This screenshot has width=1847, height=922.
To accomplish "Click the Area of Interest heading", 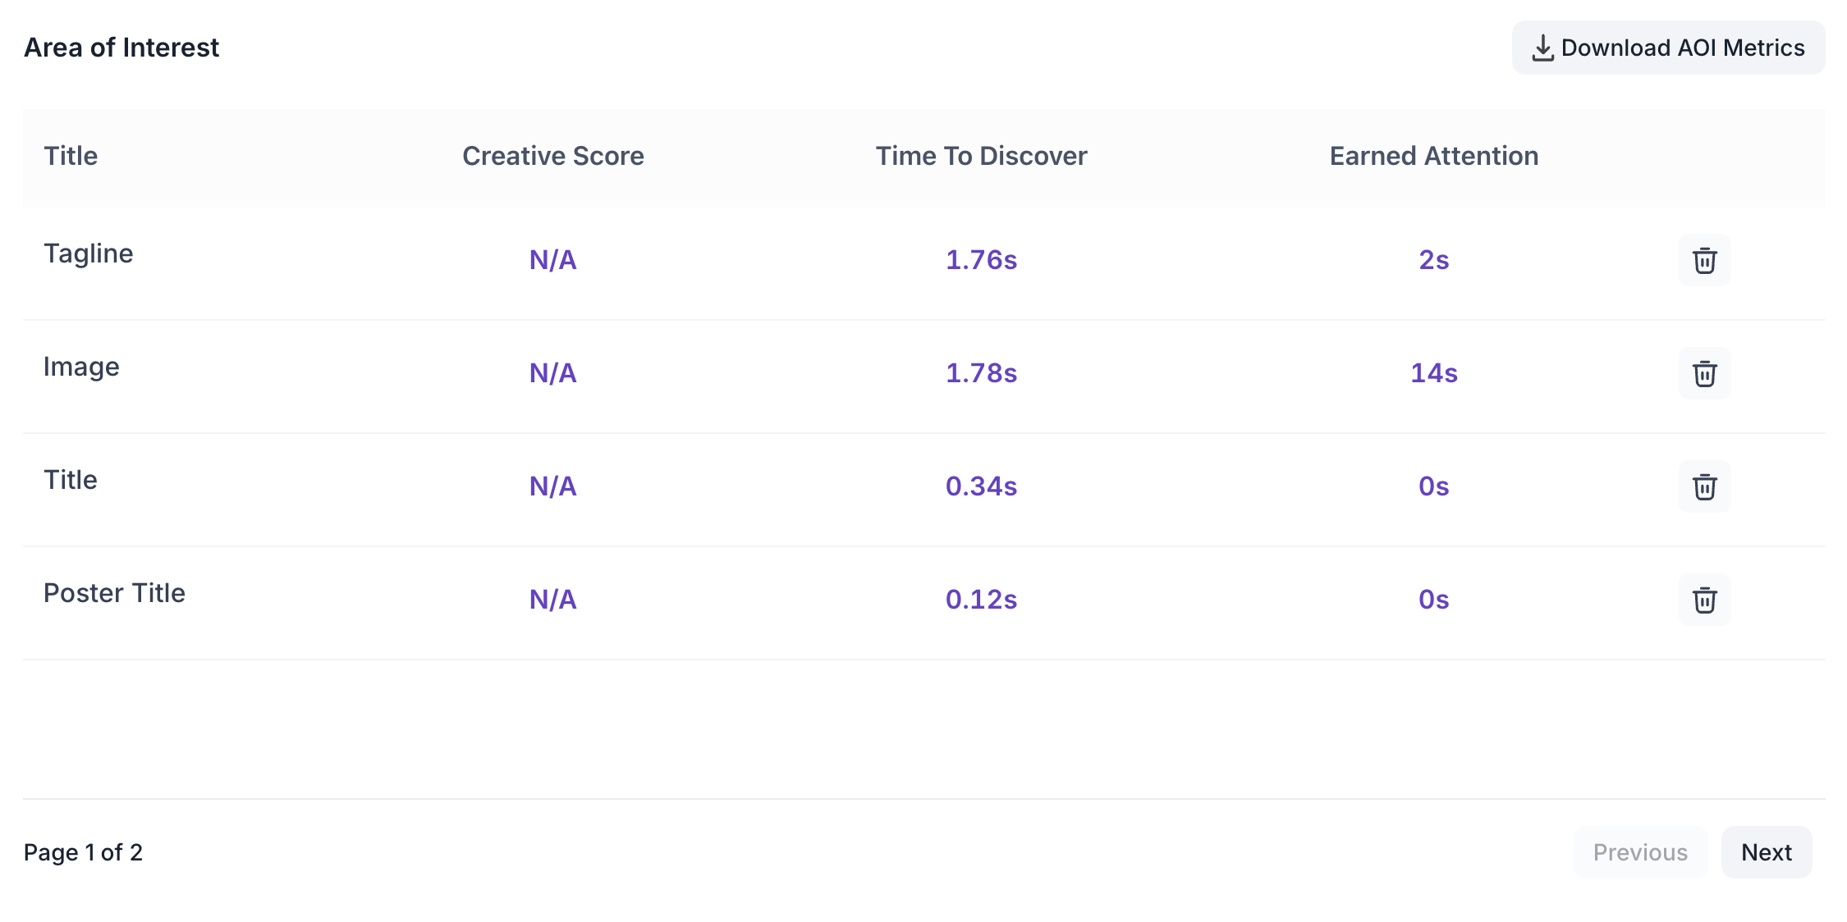I will [x=121, y=48].
